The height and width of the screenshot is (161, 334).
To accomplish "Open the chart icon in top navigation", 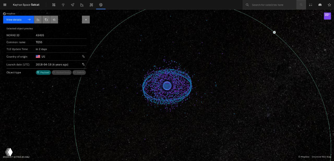I will point(82,5).
